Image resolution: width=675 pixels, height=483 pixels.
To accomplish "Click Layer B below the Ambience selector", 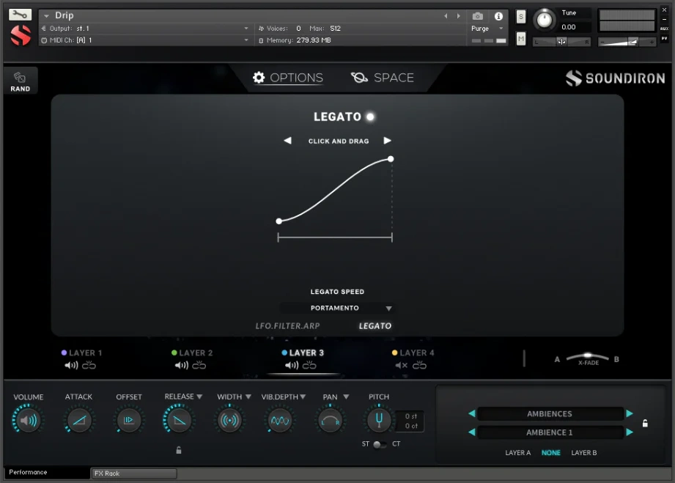I will coord(583,453).
